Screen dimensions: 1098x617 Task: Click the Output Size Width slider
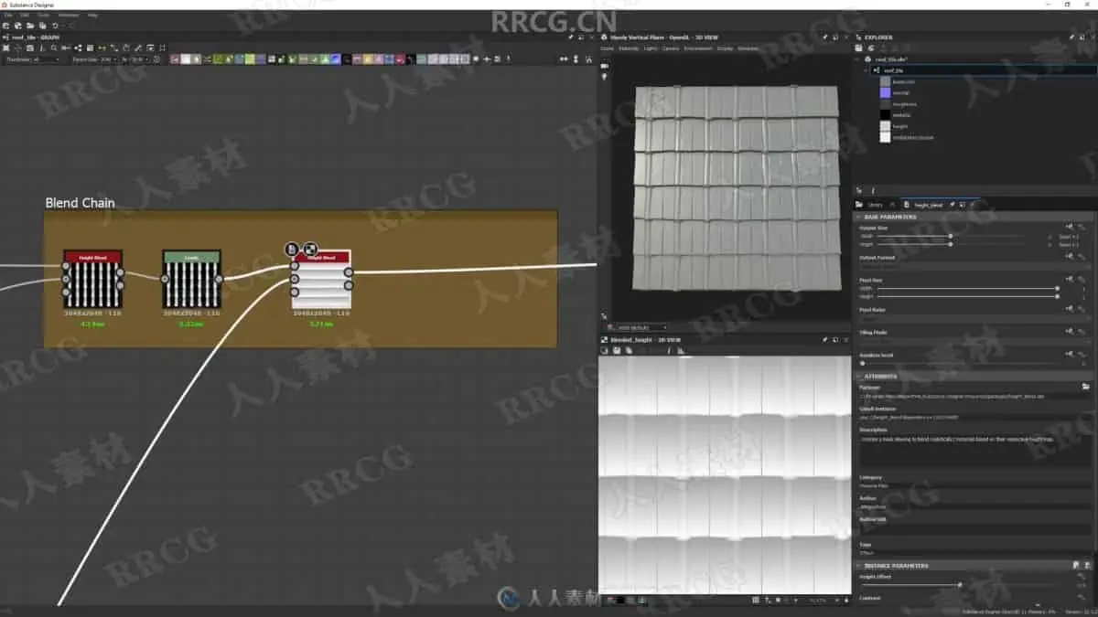point(951,236)
